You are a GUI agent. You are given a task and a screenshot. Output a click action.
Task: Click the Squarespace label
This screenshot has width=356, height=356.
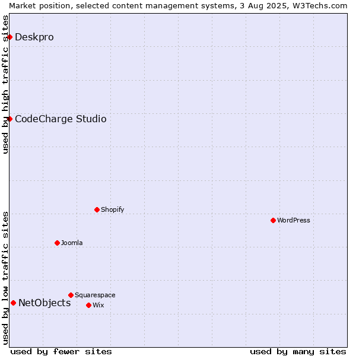(x=95, y=295)
